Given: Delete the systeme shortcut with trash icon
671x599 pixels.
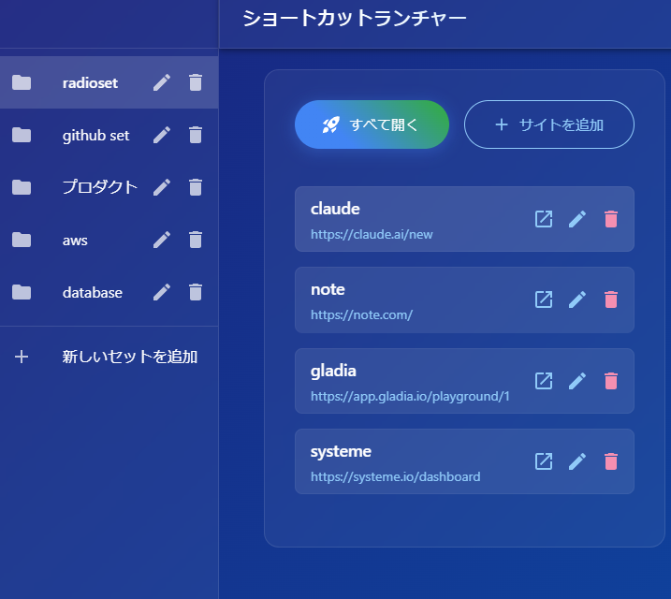Looking at the screenshot, I should (x=611, y=461).
